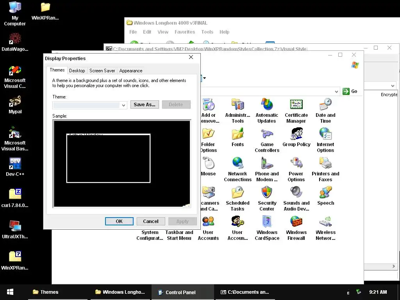Open Phone and Modem options
Image resolution: width=400 pixels, height=300 pixels.
[x=267, y=169]
